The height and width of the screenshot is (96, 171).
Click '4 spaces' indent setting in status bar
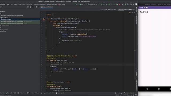[x=129, y=95]
